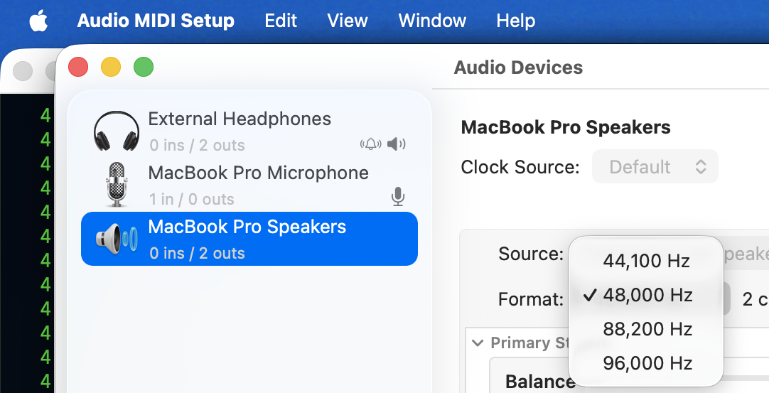Minimize the Audio Devices window
Screen dimensions: 769x393
(x=111, y=68)
